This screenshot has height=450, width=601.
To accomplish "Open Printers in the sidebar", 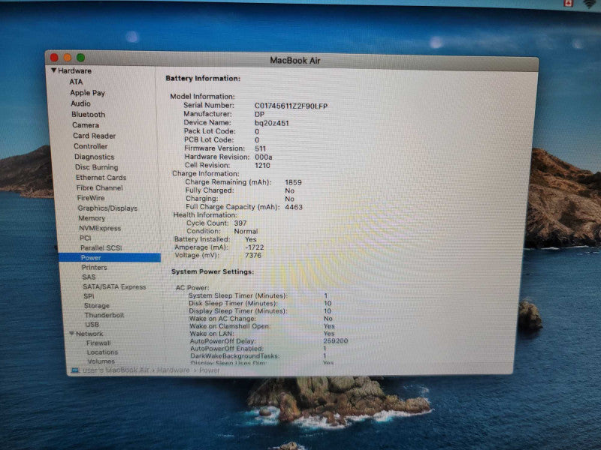I will click(x=95, y=267).
